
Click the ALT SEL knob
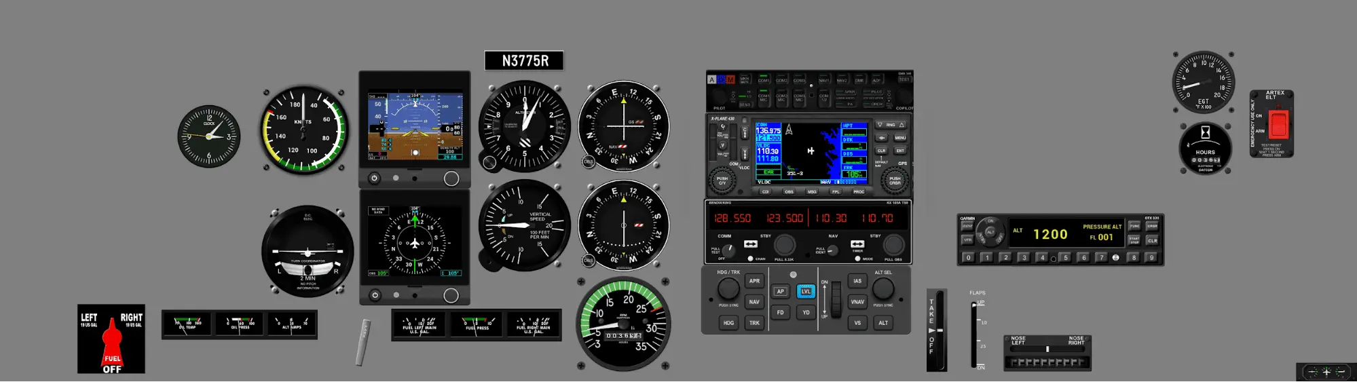[883, 289]
